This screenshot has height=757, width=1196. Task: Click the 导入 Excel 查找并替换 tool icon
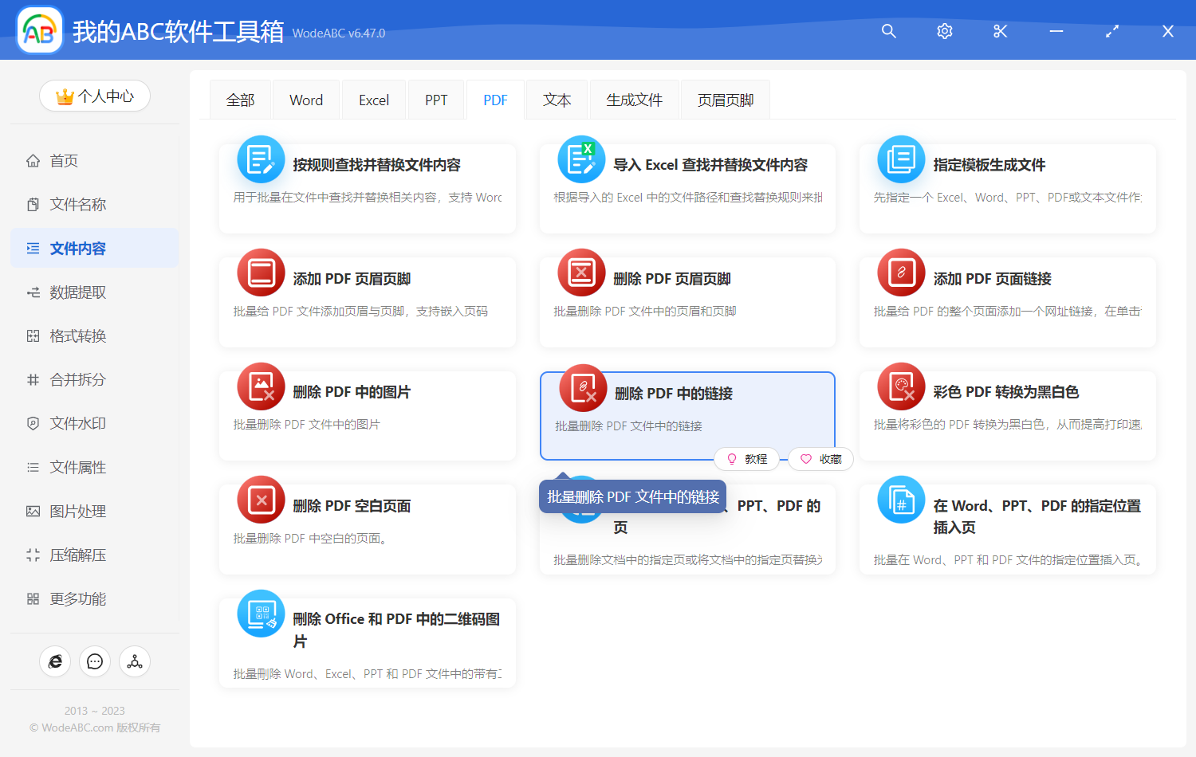point(581,159)
